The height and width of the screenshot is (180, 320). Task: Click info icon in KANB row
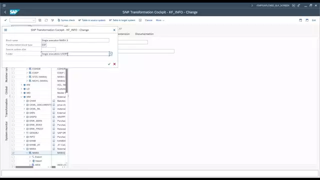pyautogui.click(x=54, y=141)
